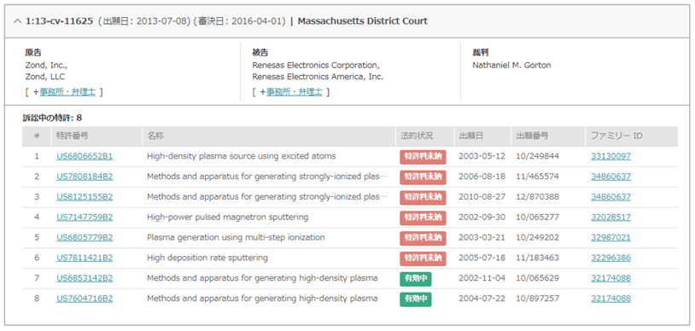Open family ID 32174088 in row 8

610,299
